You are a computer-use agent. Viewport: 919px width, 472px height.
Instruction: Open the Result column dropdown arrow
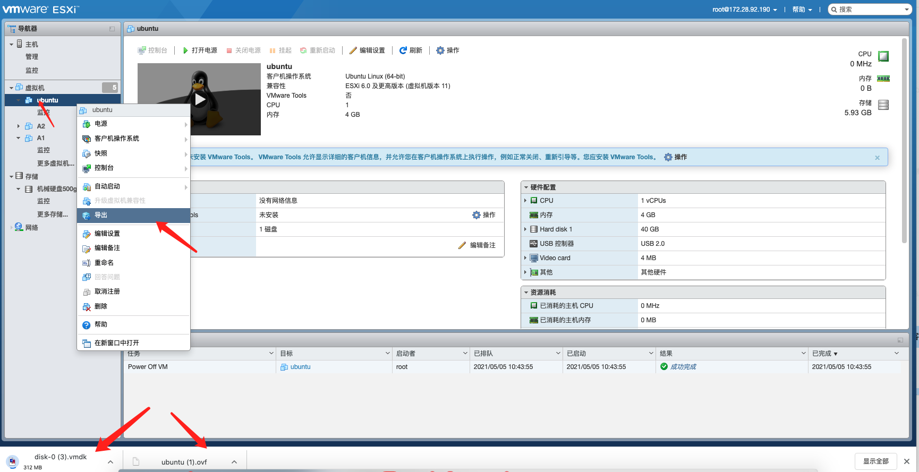804,354
